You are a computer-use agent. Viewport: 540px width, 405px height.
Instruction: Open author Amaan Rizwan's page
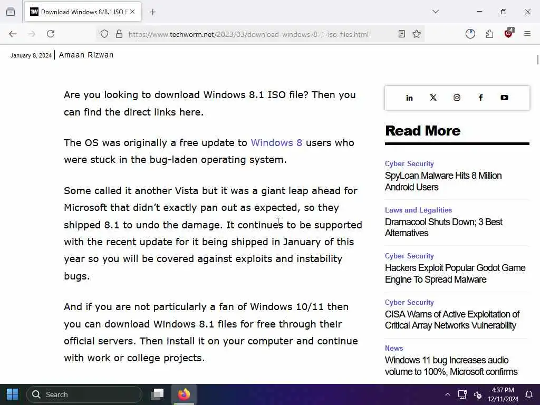point(86,55)
